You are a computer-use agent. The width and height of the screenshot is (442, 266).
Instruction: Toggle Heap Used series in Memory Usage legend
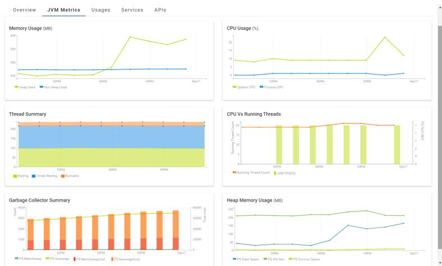[x=26, y=87]
